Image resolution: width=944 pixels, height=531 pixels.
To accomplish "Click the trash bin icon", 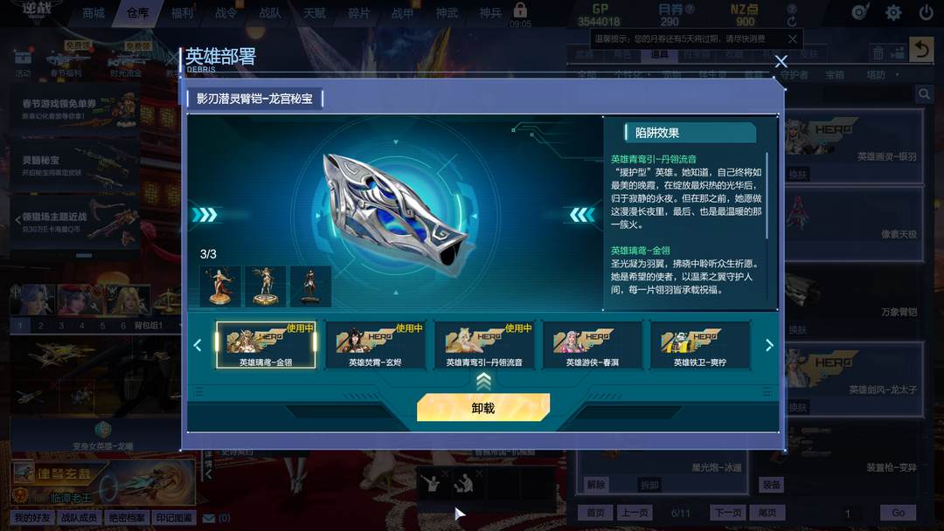I will (x=878, y=53).
